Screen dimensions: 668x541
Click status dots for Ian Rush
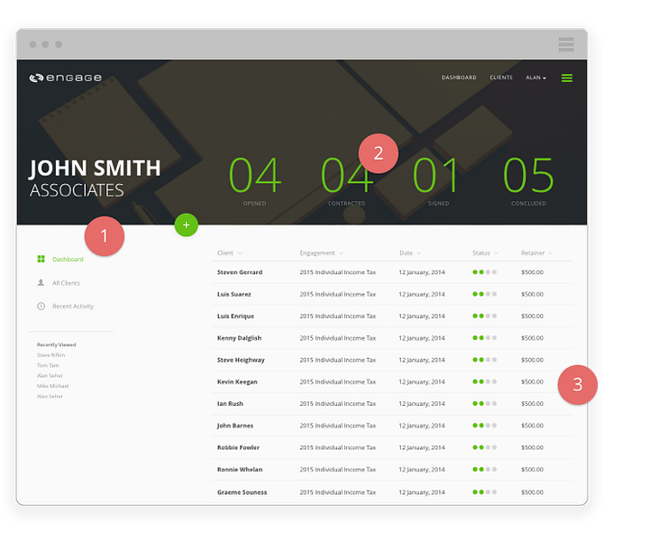tap(484, 403)
